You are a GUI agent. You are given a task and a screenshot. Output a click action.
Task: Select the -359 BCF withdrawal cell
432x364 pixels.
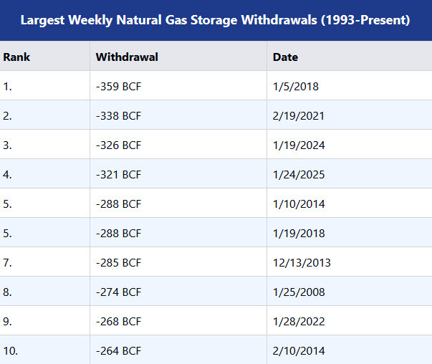pyautogui.click(x=118, y=86)
